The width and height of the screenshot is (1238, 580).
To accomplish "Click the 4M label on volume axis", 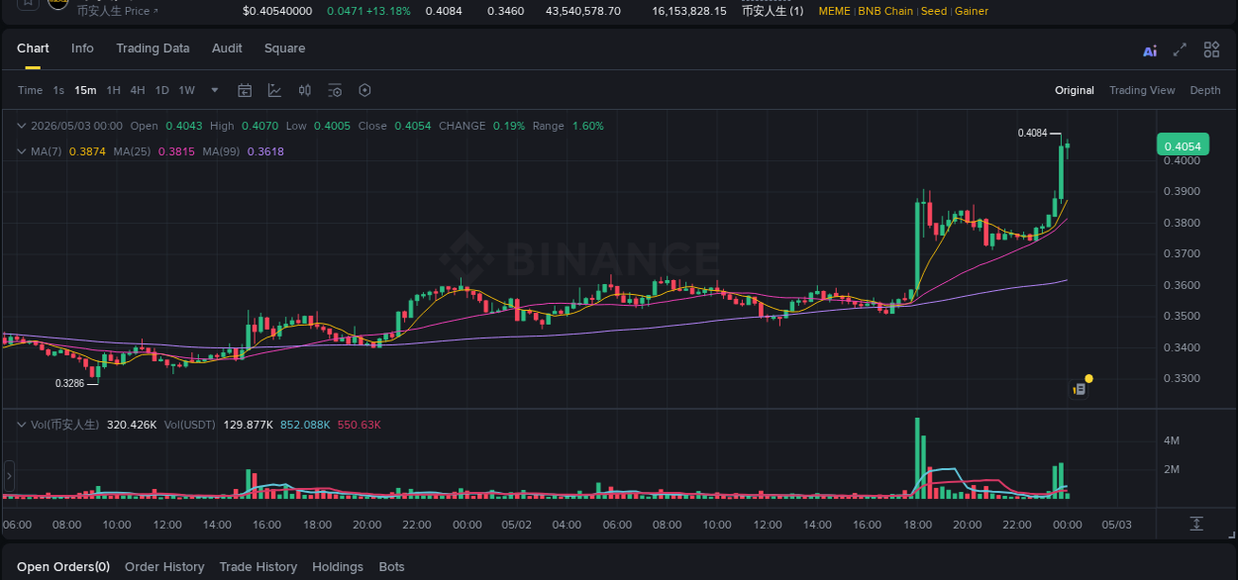I will coord(1171,440).
